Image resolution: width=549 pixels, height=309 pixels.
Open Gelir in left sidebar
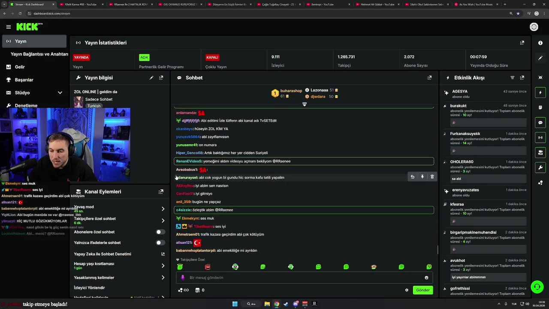click(20, 67)
